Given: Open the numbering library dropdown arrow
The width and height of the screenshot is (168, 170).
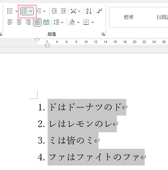Looking at the screenshot, I should click(31, 11).
